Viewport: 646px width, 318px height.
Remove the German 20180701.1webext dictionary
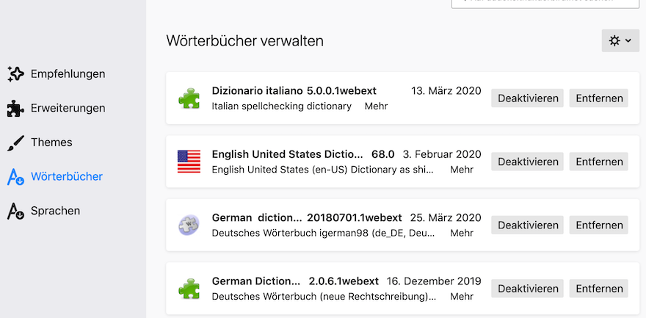click(598, 225)
